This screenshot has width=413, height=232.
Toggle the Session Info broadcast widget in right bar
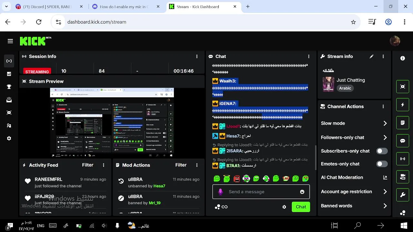[x=403, y=159]
